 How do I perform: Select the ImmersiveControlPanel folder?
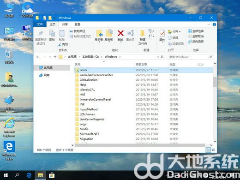pos(144,100)
